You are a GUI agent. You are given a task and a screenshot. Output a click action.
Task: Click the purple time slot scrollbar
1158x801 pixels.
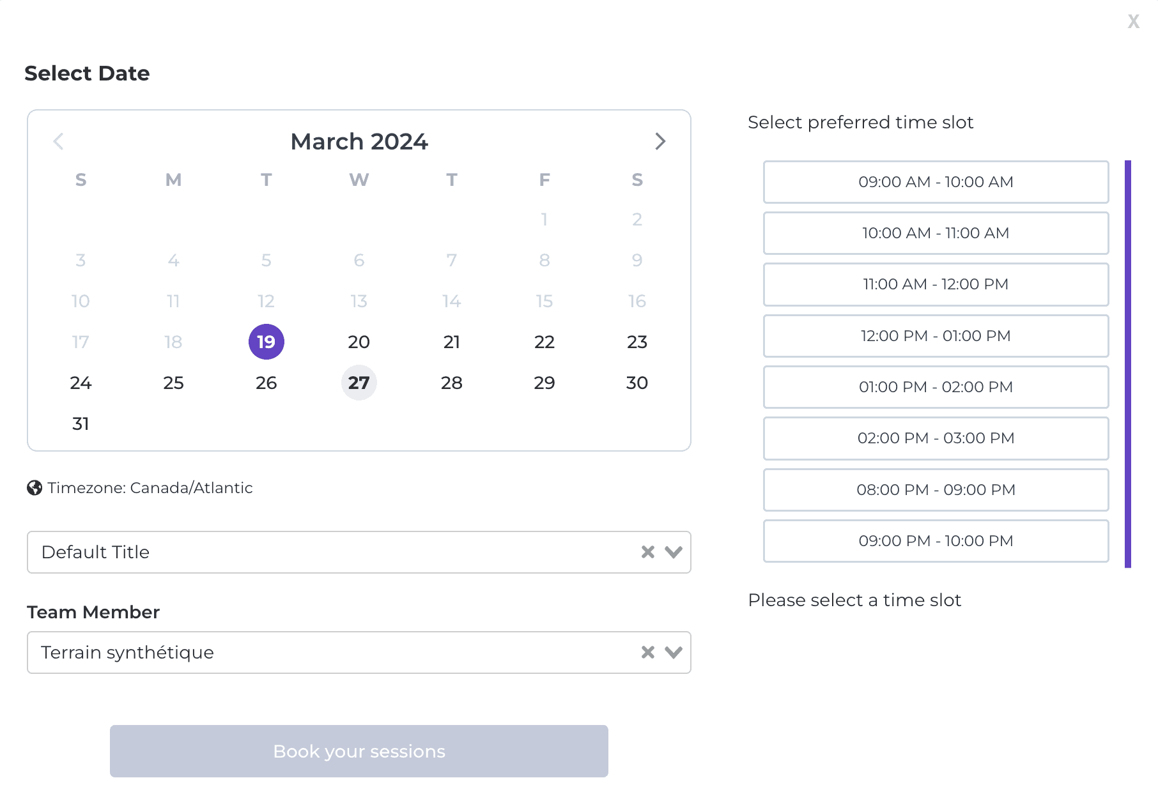point(1128,364)
